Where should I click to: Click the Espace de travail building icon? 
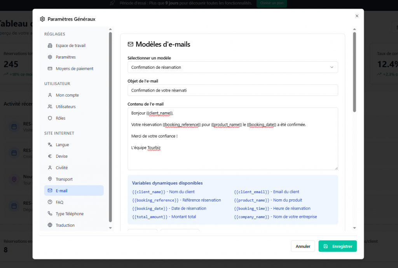pyautogui.click(x=50, y=45)
